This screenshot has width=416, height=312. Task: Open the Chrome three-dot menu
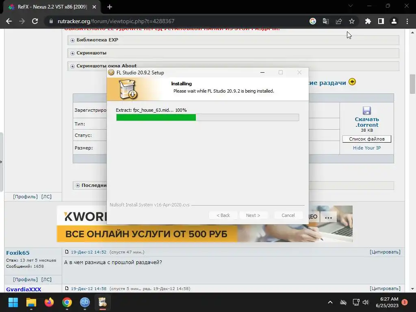407,21
